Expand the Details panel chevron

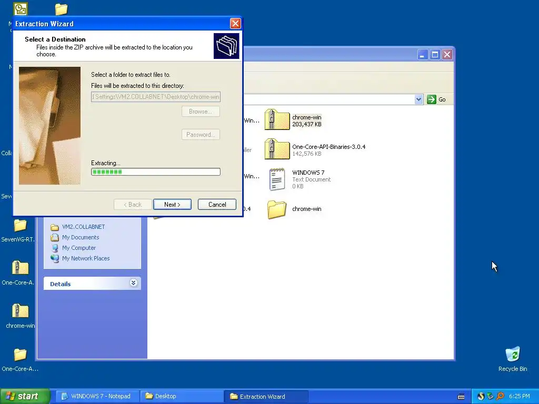click(x=133, y=282)
